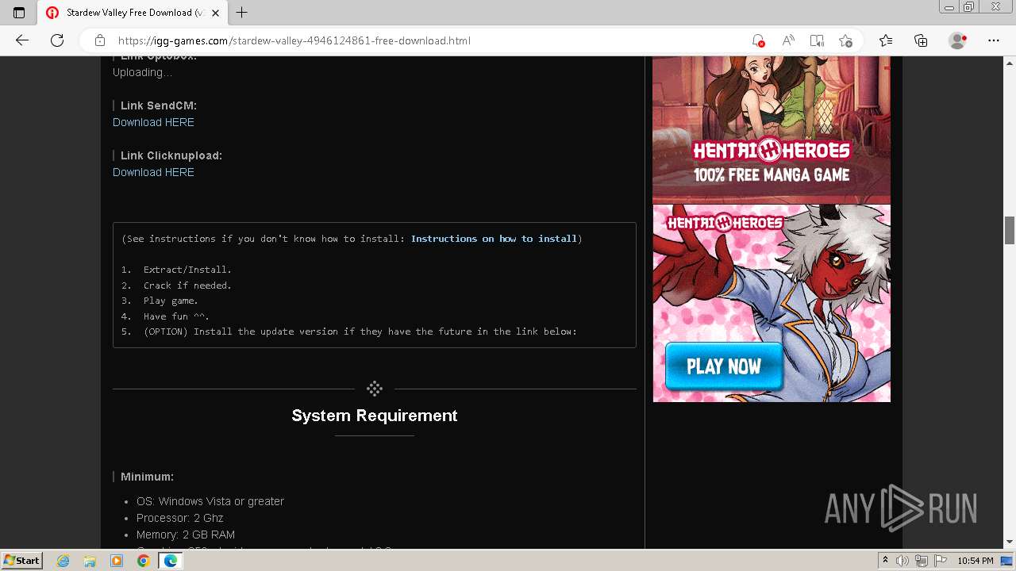Activate the Read aloud icon

[788, 40]
